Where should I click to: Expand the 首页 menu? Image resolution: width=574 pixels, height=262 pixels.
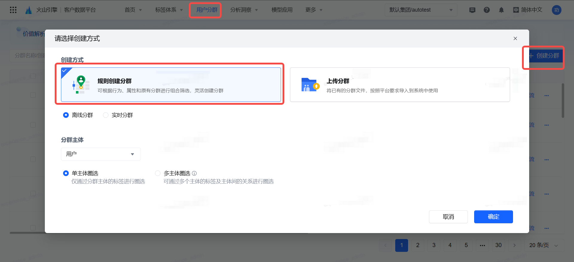[133, 10]
